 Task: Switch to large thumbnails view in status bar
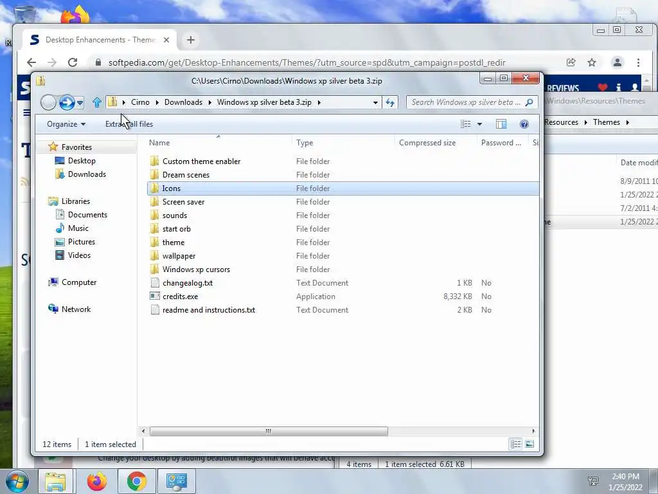[529, 444]
